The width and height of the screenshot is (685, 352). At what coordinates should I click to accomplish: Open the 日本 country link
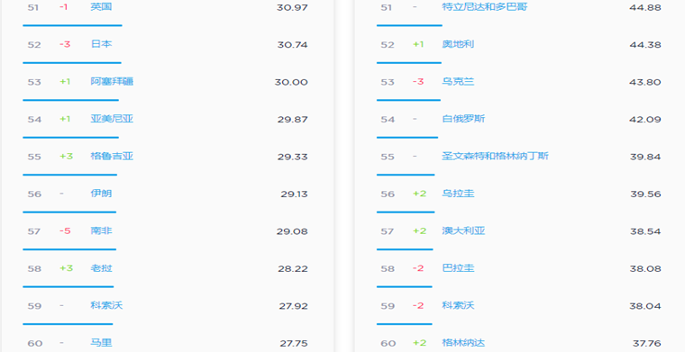pos(101,44)
